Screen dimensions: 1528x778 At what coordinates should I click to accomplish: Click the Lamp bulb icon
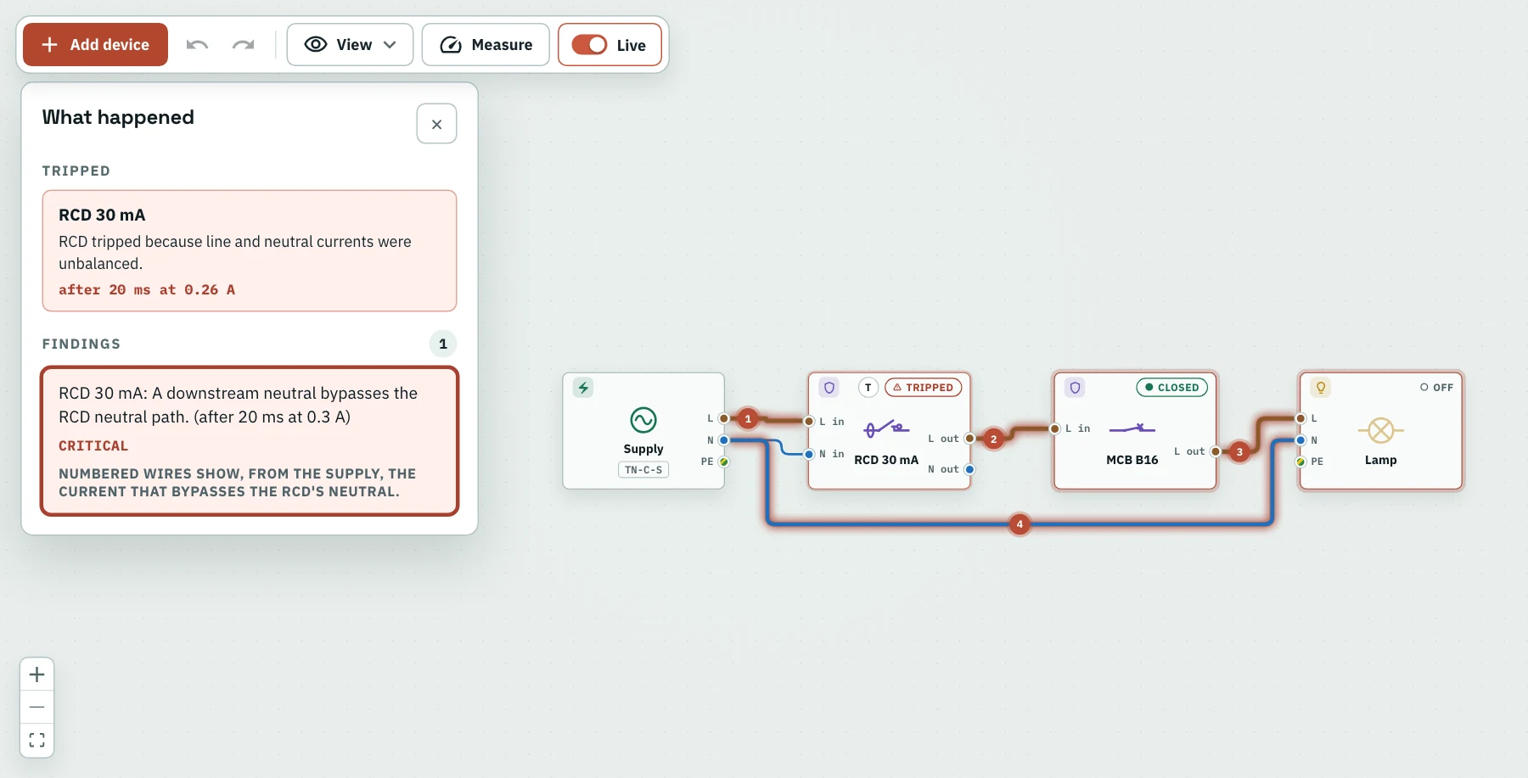(x=1321, y=388)
